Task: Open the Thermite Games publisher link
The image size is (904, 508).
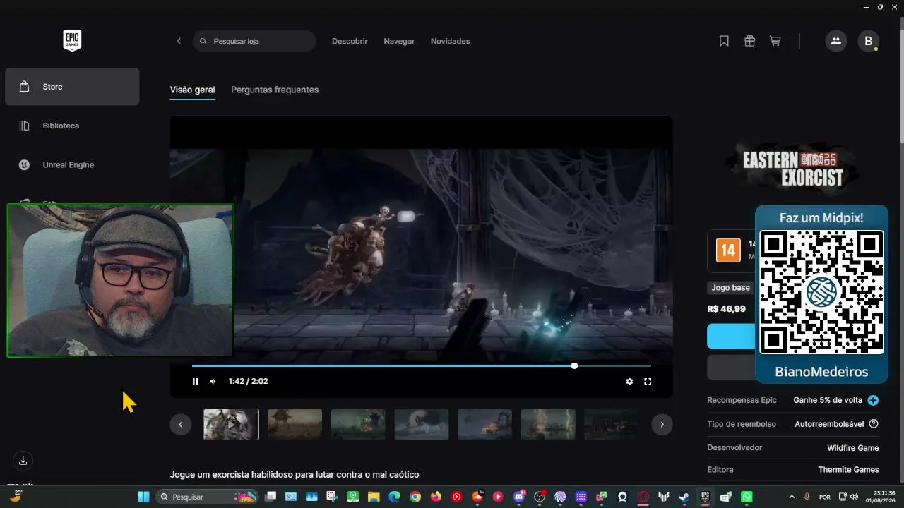Action: tap(849, 469)
